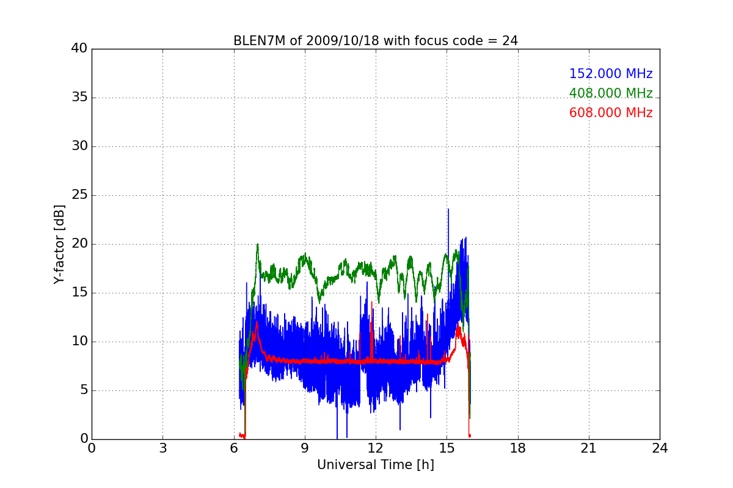733x488 pixels.
Task: Click the x-axis tick label 9
Action: tap(305, 448)
